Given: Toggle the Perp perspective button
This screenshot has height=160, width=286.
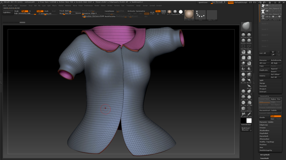Looking at the screenshot, I should [x=164, y=12].
